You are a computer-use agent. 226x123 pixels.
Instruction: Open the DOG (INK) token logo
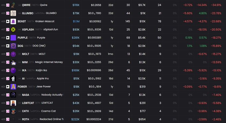click(13, 46)
